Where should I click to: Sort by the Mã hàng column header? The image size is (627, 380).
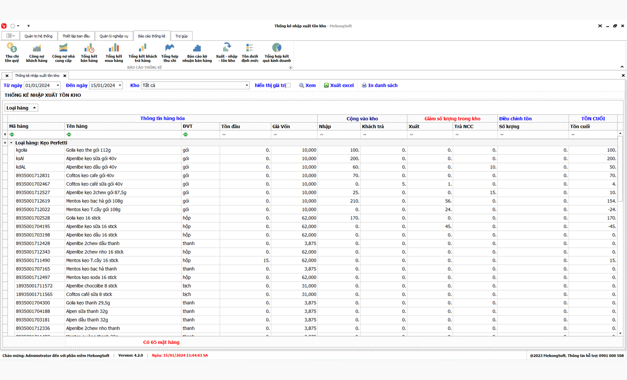click(36, 126)
